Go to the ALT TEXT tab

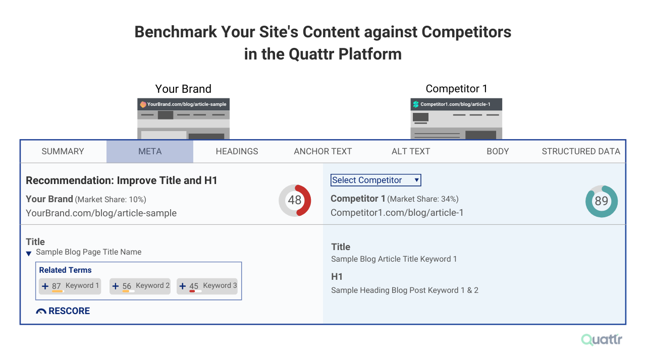pyautogui.click(x=411, y=151)
